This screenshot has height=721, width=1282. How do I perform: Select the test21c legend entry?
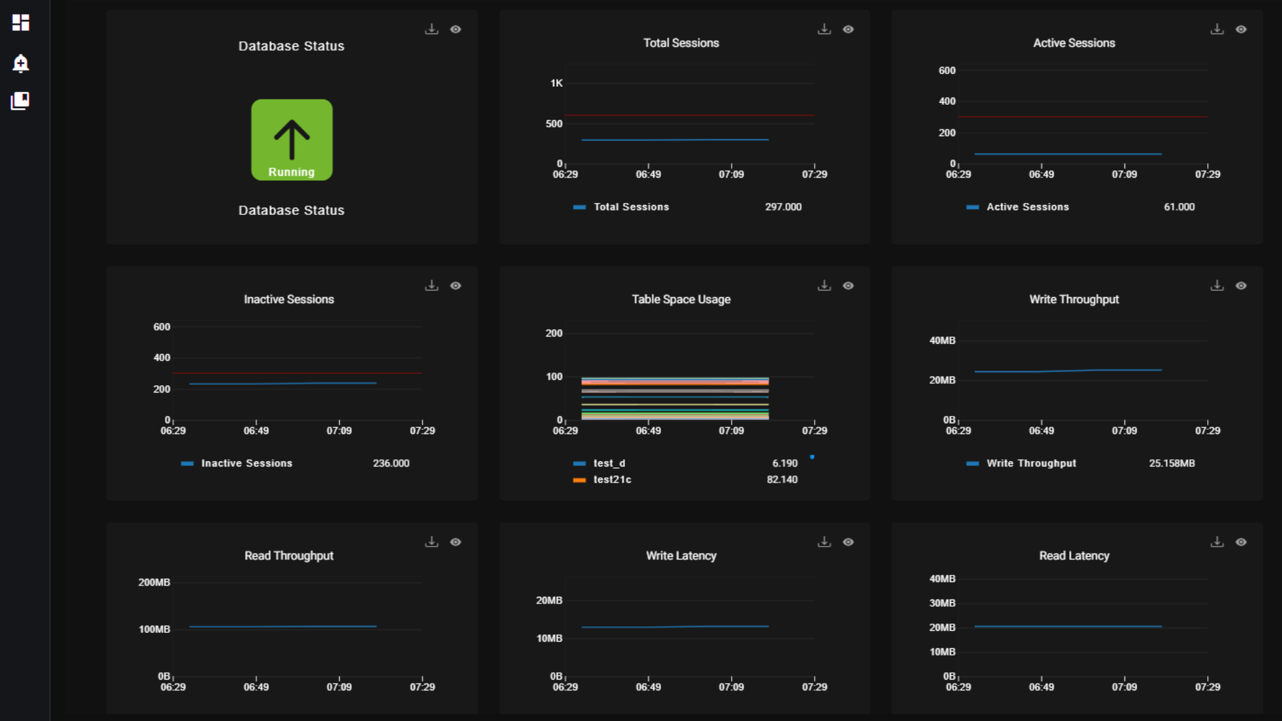(612, 479)
